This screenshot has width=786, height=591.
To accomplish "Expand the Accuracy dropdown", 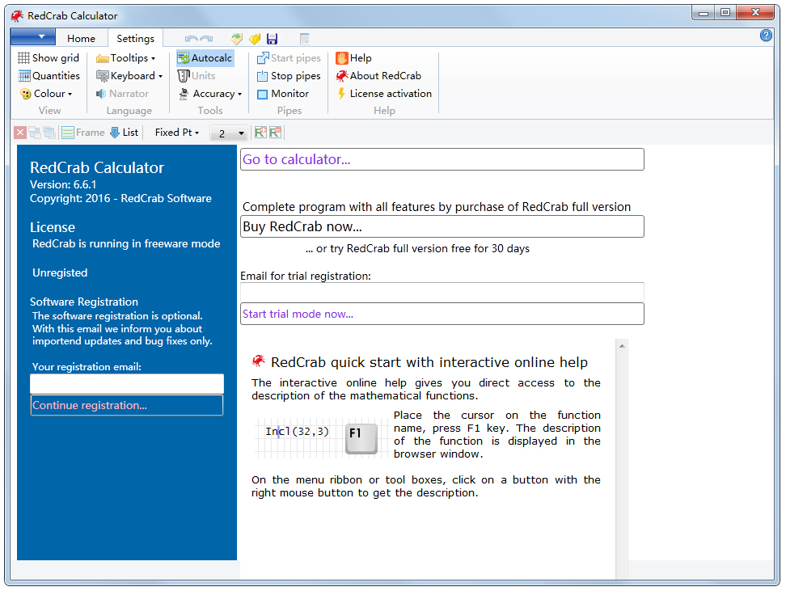I will pyautogui.click(x=210, y=94).
